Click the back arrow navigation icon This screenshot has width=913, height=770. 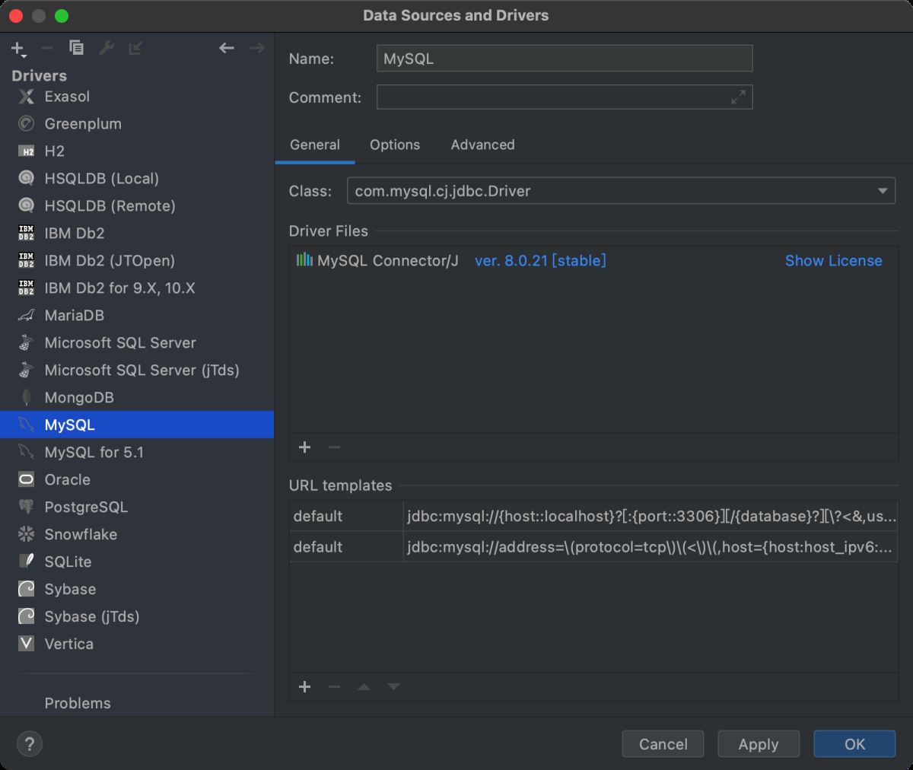pos(226,48)
